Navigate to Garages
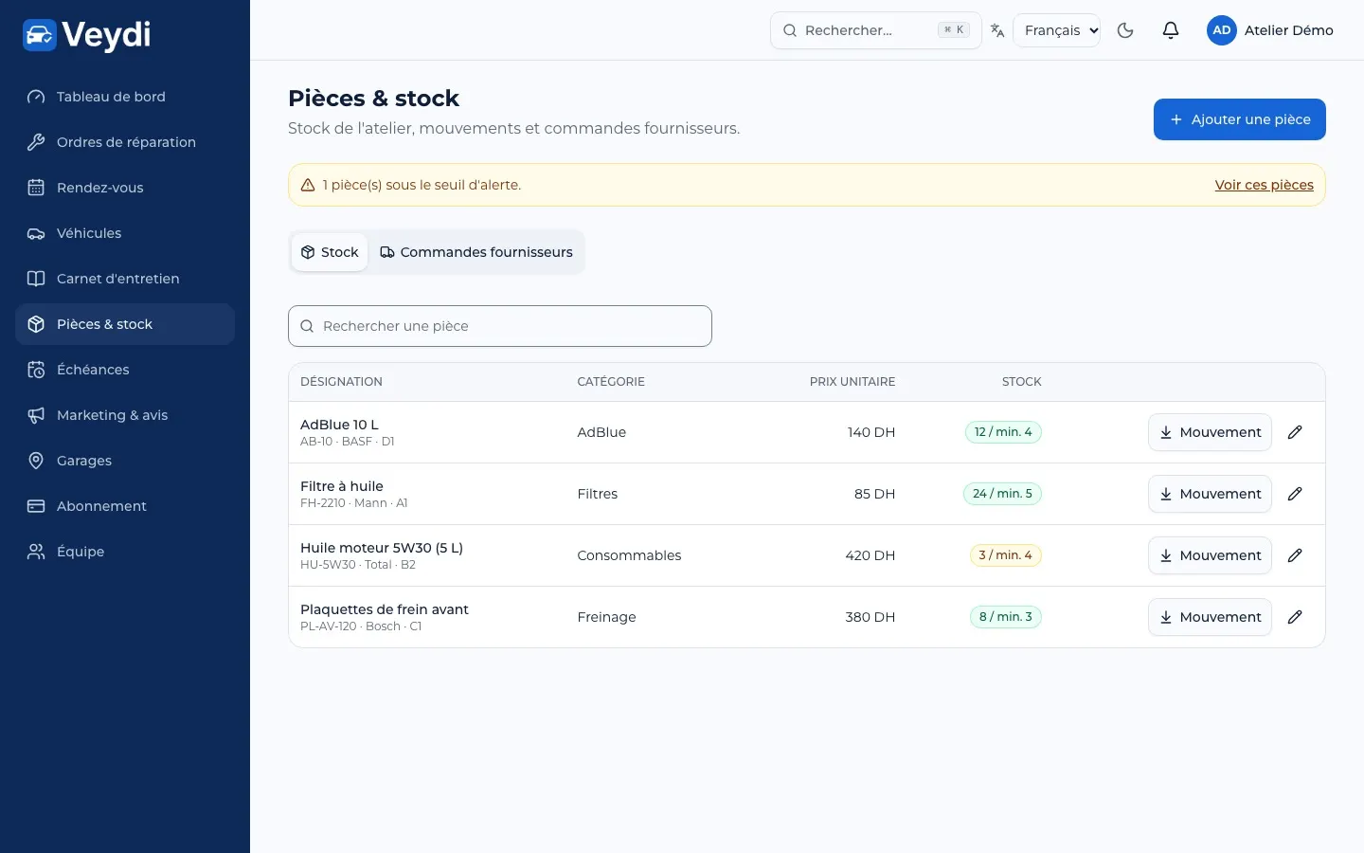This screenshot has height=853, width=1364. [125, 461]
